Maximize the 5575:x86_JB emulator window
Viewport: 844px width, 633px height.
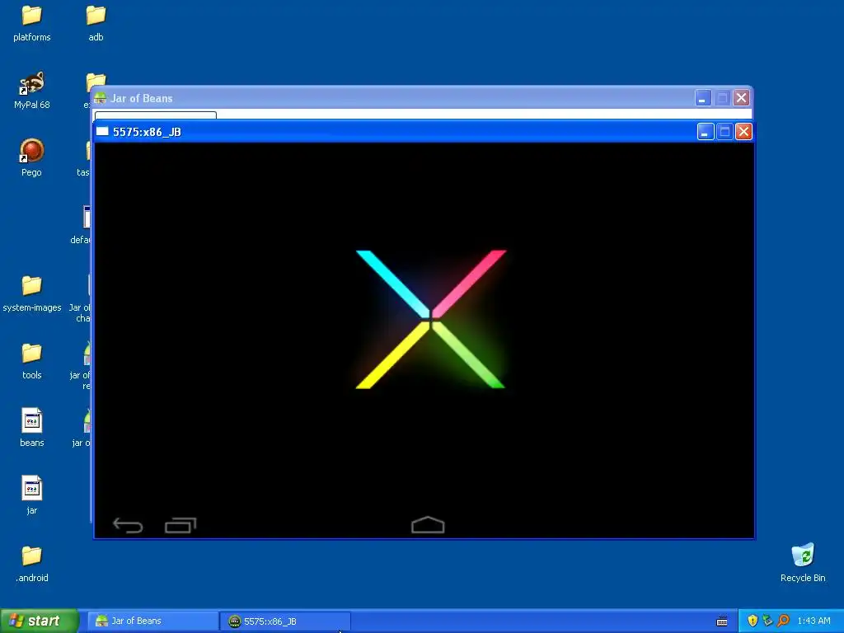pos(724,132)
